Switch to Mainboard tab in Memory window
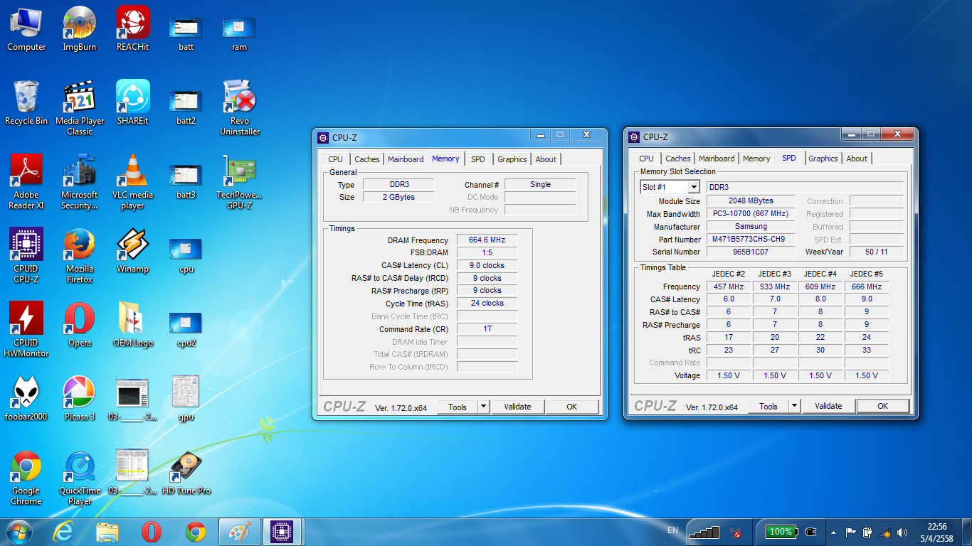Viewport: 972px width, 546px height. 406,159
